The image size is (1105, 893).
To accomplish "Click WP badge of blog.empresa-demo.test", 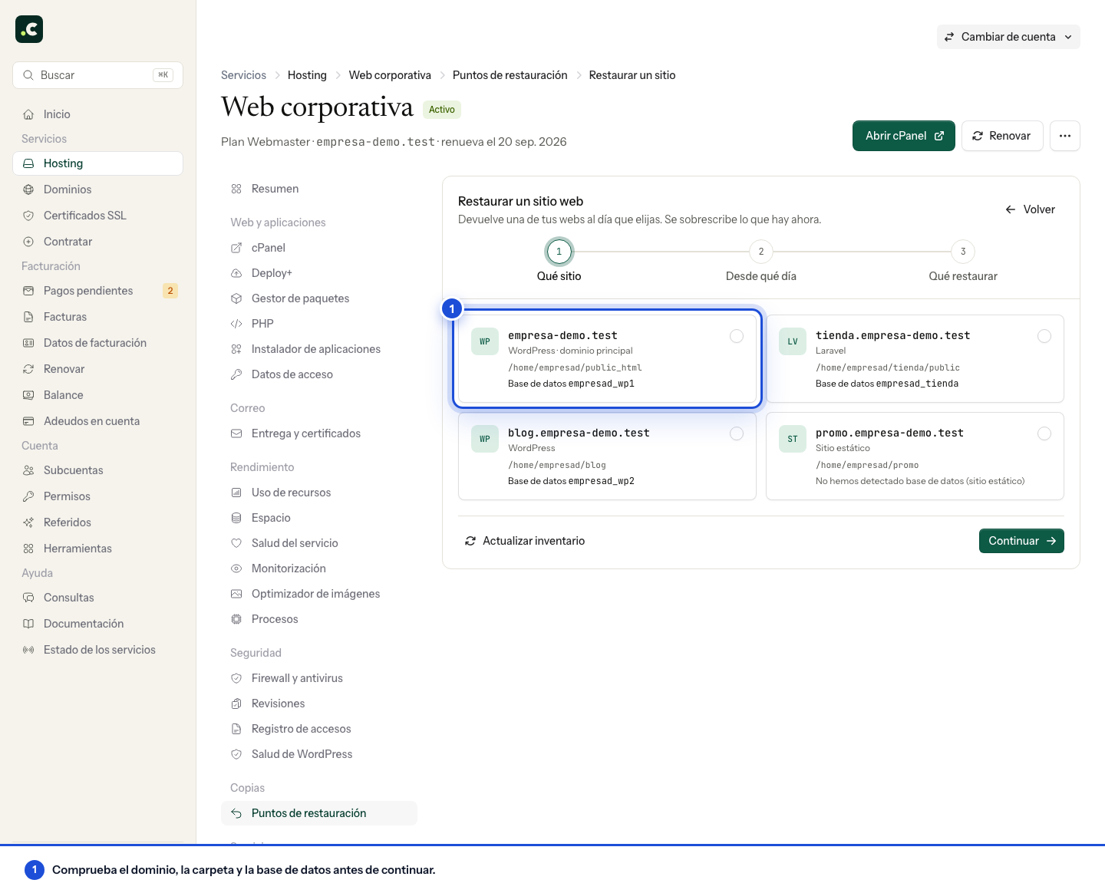I will coord(485,439).
